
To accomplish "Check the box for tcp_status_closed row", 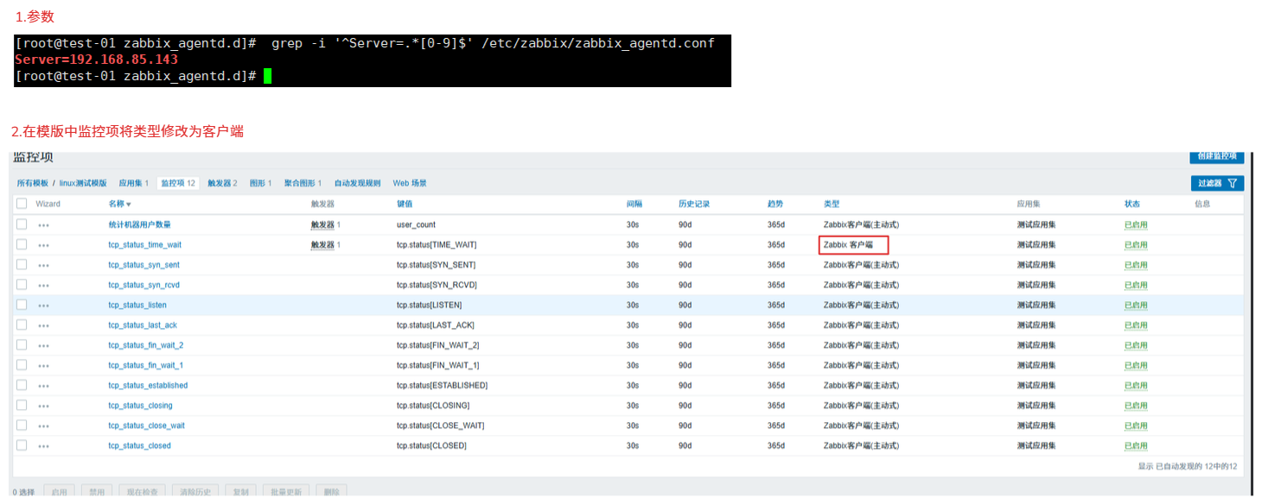I will coord(22,445).
